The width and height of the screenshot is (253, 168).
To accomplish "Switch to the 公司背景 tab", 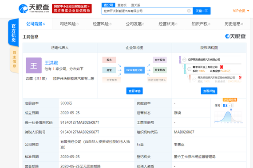I will tap(36, 24).
